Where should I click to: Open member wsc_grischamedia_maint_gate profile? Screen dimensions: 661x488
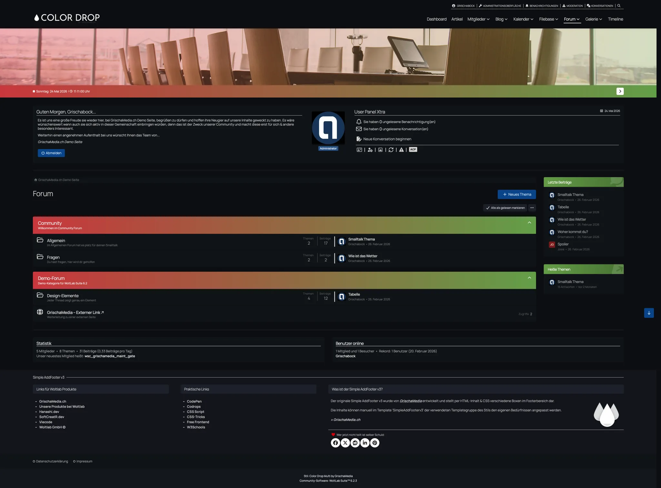tap(110, 356)
